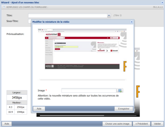Click the Image path input field
The width and height of the screenshot is (165, 127).
click(89, 91)
